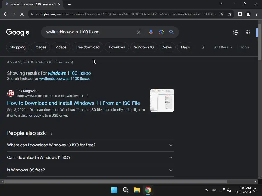This screenshot has width=262, height=196.
Task: Open File Explorer from taskbar
Action: click(x=137, y=190)
